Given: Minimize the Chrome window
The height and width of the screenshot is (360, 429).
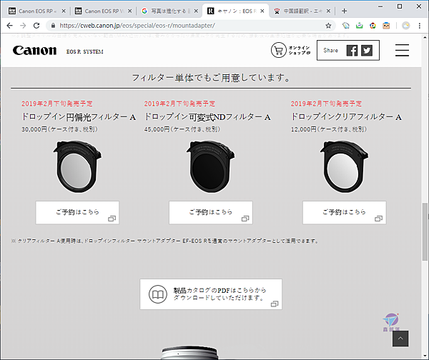Looking at the screenshot, I should click(x=380, y=6).
